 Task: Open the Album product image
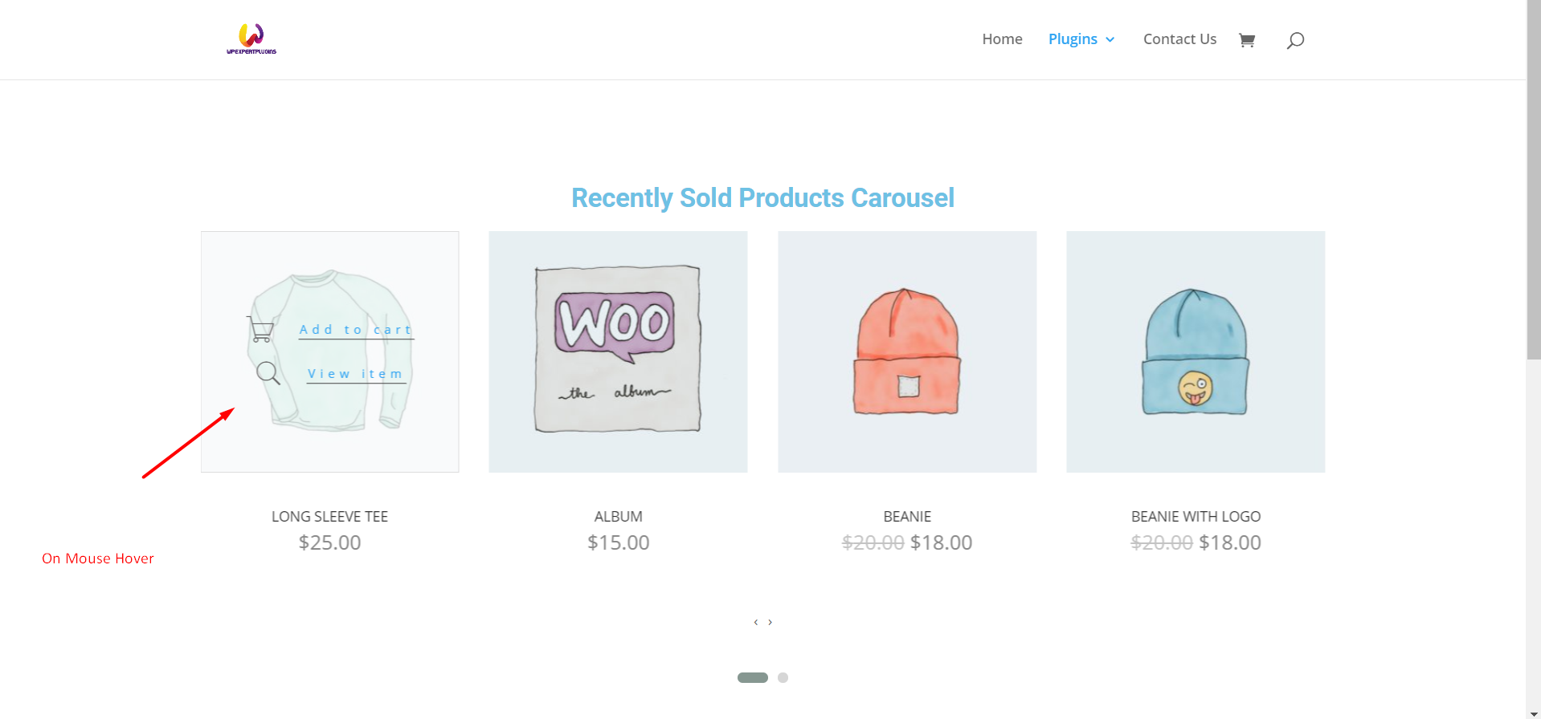point(618,351)
